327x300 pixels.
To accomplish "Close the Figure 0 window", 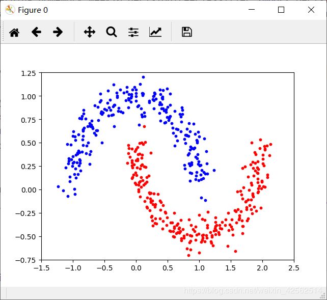I will (x=311, y=10).
